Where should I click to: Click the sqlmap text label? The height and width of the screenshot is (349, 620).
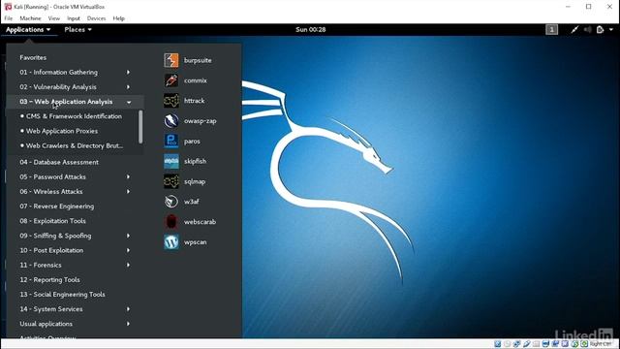pyautogui.click(x=195, y=182)
